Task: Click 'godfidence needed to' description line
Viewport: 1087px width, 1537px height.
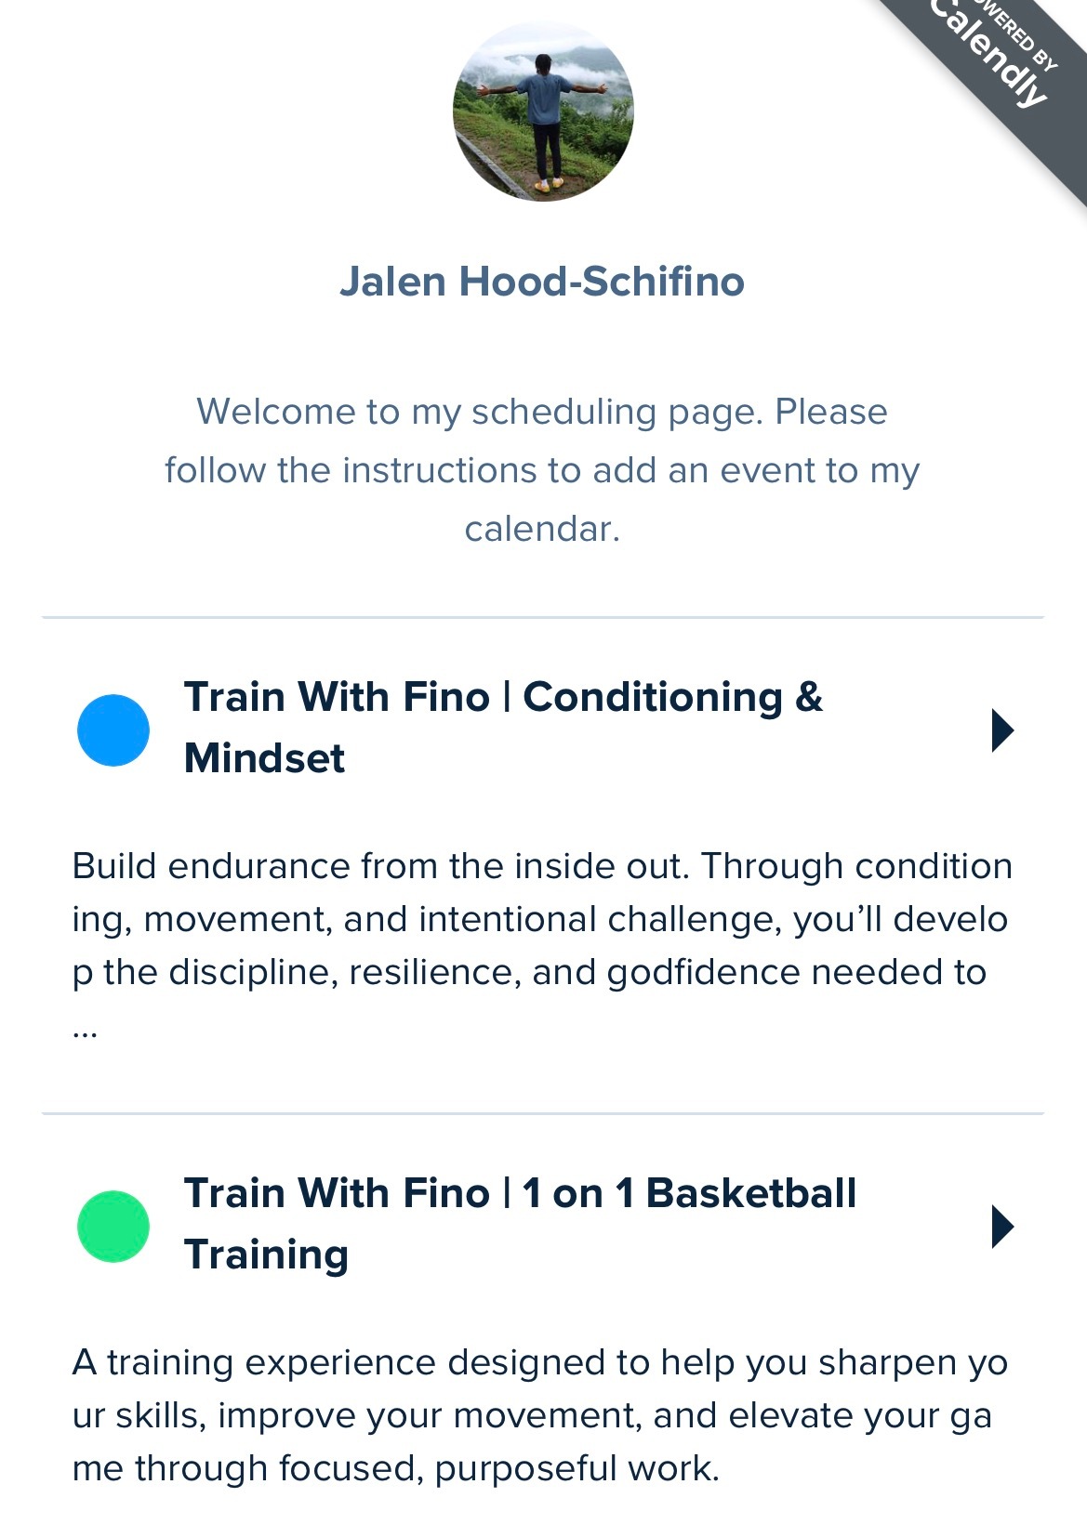Action: (797, 972)
